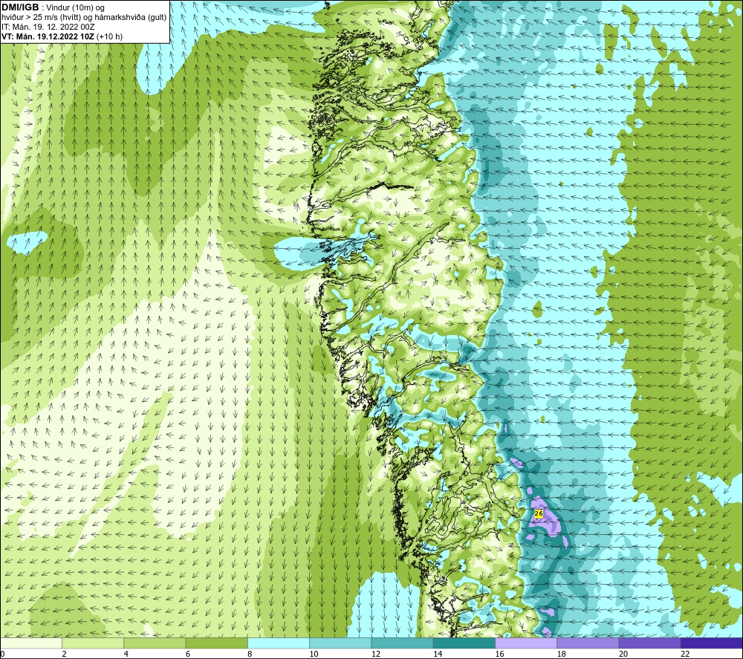743x659 pixels.
Task: Click the '14' label on the color scale
Action: [x=438, y=654]
